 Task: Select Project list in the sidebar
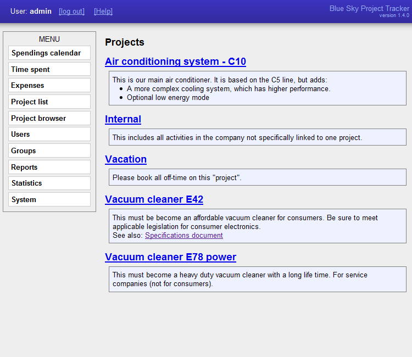[x=49, y=102]
